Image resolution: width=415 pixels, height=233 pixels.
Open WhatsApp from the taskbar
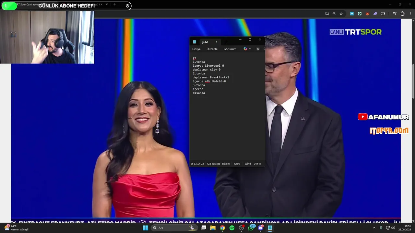tap(251, 228)
